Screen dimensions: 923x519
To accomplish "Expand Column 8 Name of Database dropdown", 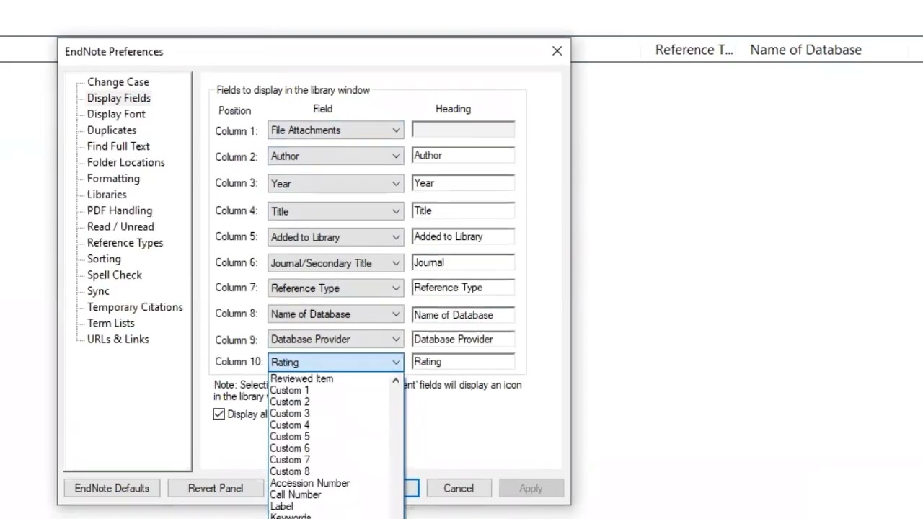I will [335, 314].
